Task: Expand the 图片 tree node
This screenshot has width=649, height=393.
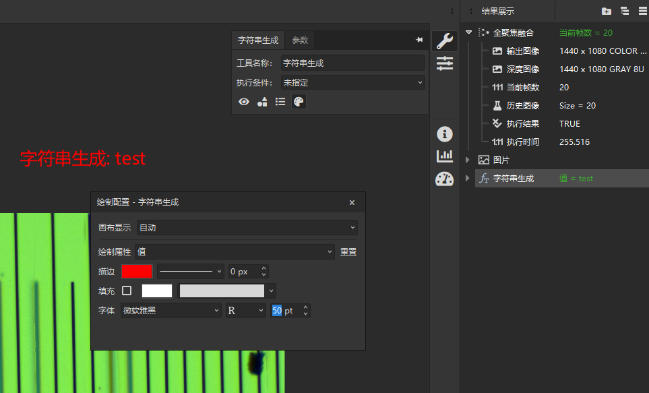Action: coord(468,160)
